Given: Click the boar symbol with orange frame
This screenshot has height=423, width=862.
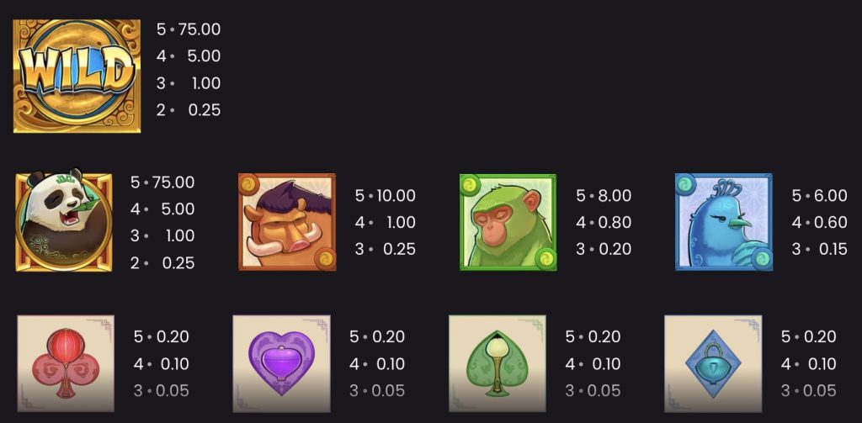Looking at the screenshot, I should 287,222.
